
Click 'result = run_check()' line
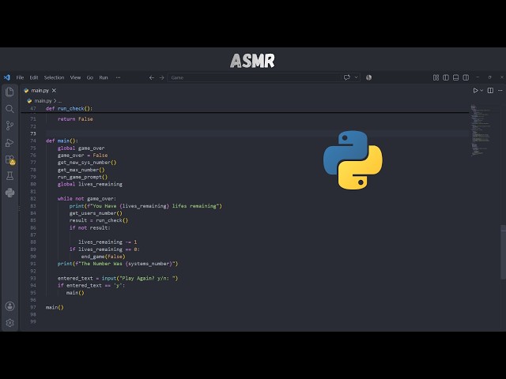click(99, 220)
